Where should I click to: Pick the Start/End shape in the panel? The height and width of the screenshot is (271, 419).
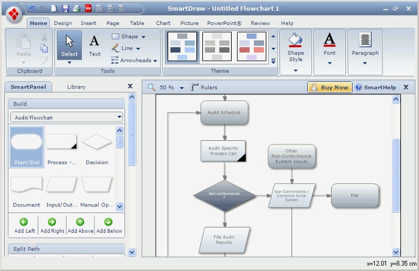(x=27, y=147)
